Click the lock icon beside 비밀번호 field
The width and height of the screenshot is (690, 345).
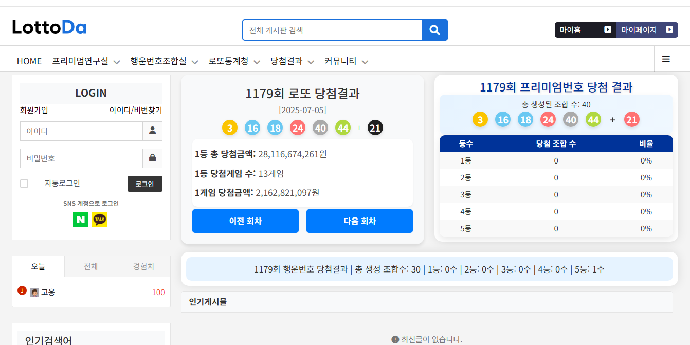click(152, 158)
